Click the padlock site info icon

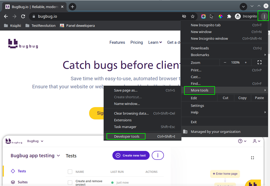pyautogui.click(x=34, y=16)
